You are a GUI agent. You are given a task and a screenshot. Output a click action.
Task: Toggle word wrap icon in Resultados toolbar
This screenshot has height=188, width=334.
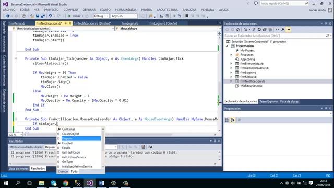pos(150,147)
